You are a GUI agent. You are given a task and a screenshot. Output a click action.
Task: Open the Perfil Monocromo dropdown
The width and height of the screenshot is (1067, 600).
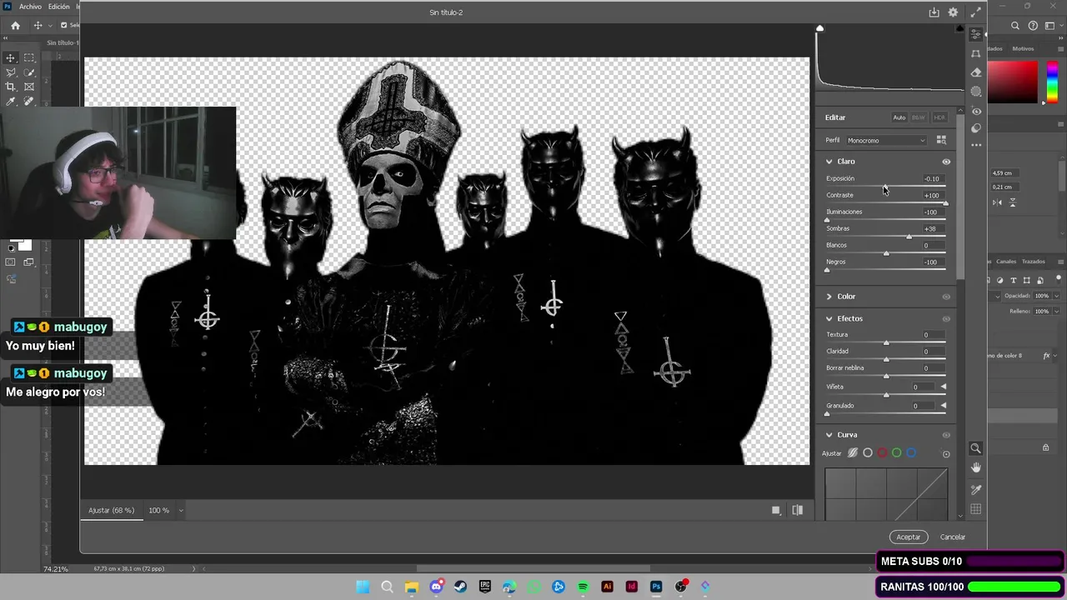(x=885, y=141)
